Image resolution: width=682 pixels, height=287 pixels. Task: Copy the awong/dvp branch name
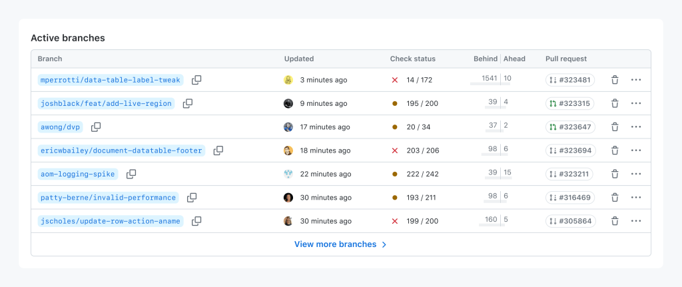[96, 127]
